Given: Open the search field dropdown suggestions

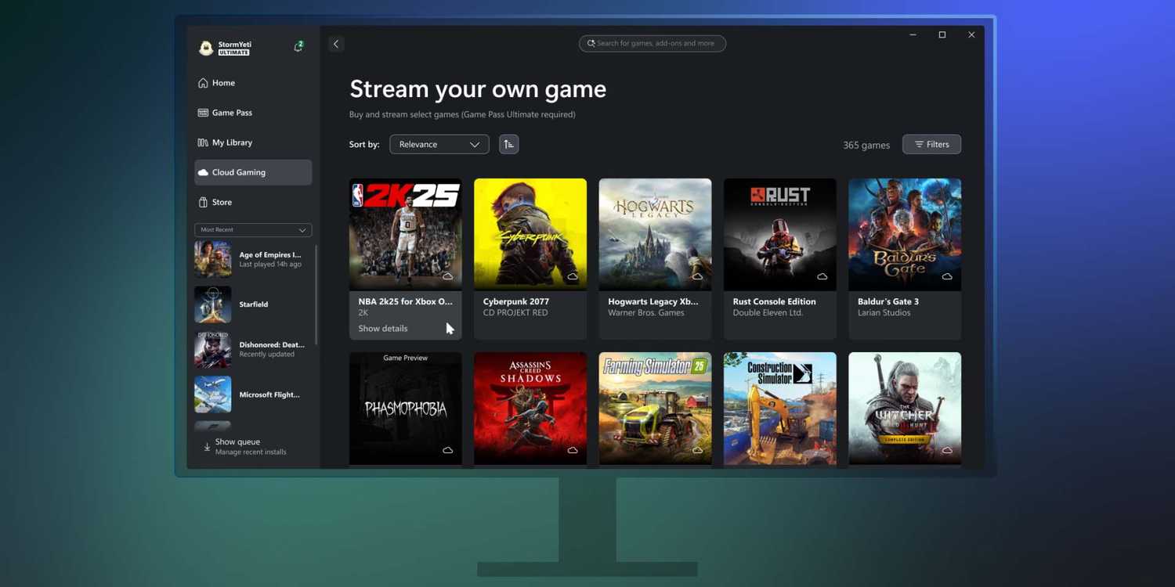Looking at the screenshot, I should (652, 43).
